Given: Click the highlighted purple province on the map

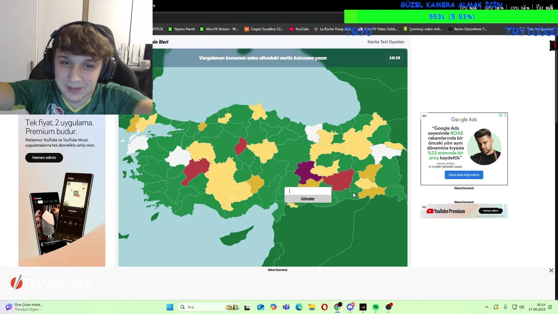Looking at the screenshot, I should pyautogui.click(x=306, y=171).
